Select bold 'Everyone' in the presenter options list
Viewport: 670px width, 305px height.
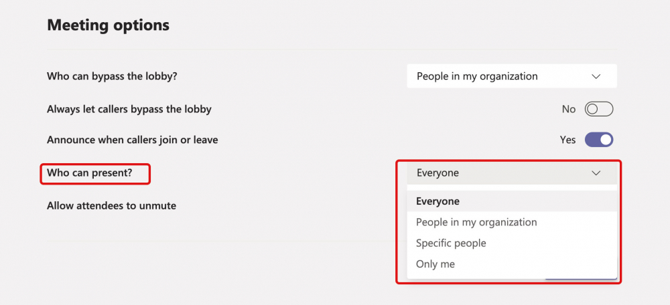[x=438, y=201]
